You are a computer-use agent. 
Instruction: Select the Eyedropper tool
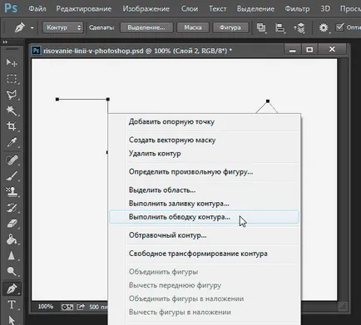(x=12, y=142)
